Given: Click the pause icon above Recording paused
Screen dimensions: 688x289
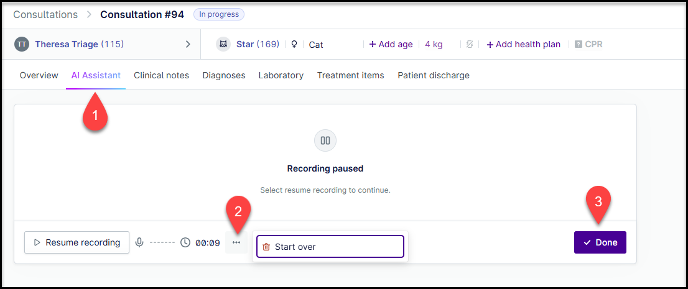Looking at the screenshot, I should tap(325, 141).
